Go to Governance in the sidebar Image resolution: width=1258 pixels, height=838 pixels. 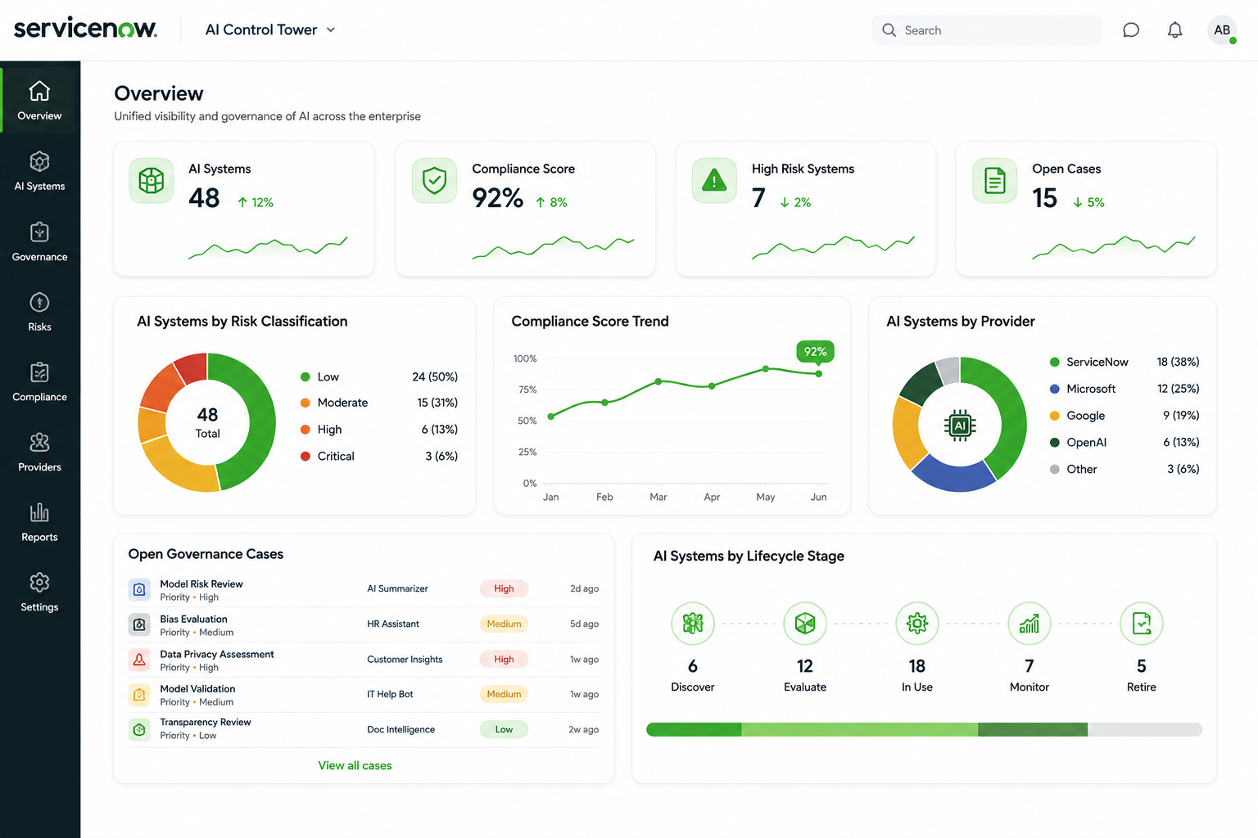(x=39, y=242)
